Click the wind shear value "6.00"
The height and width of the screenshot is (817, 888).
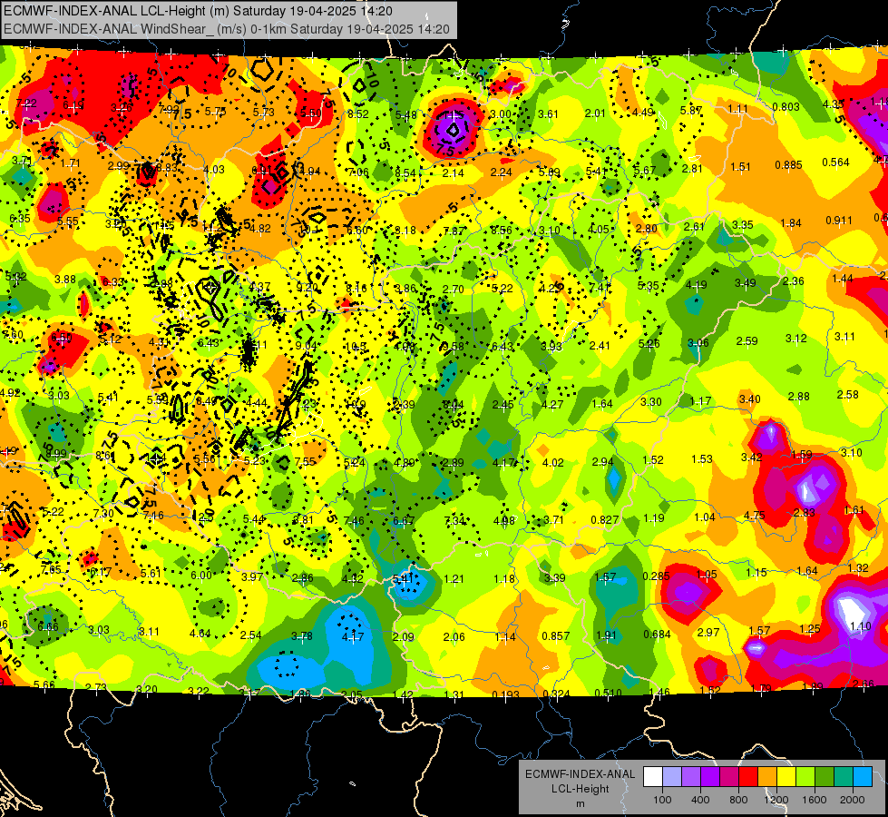(x=201, y=575)
